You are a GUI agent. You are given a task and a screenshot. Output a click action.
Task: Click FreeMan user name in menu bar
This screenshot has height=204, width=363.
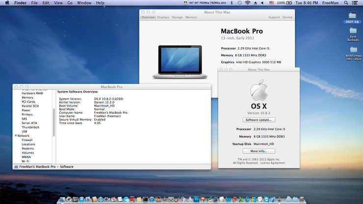[330, 3]
